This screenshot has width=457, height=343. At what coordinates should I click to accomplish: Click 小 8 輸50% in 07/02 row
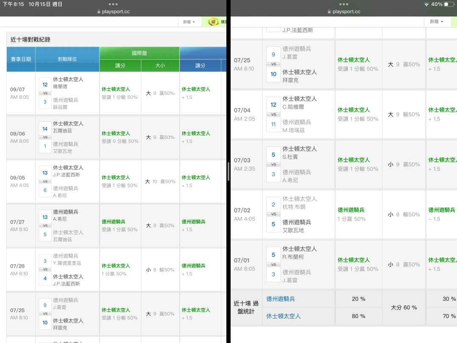click(404, 215)
